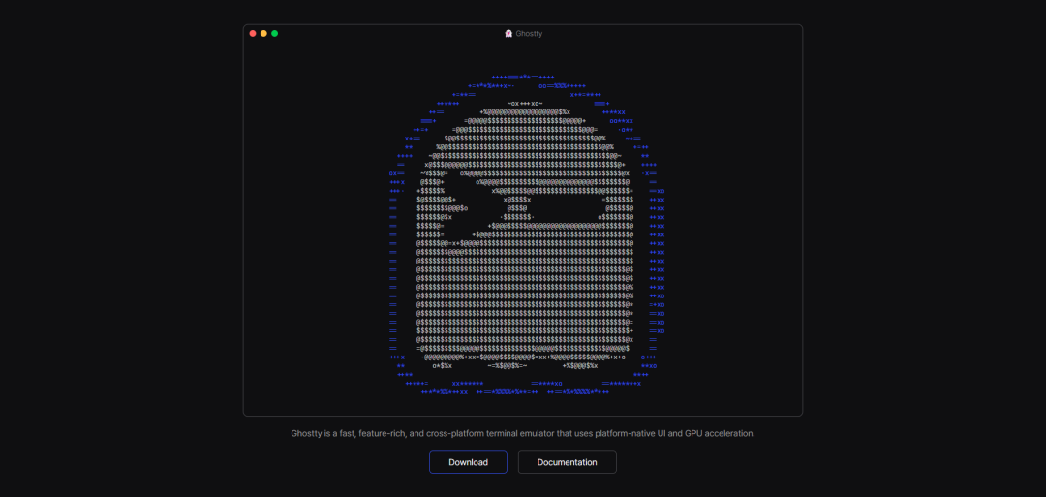Click the green maximize window button

274,33
